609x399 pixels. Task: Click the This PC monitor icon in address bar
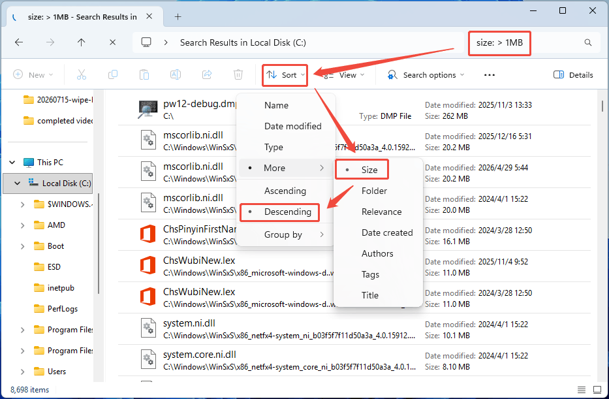coord(146,42)
